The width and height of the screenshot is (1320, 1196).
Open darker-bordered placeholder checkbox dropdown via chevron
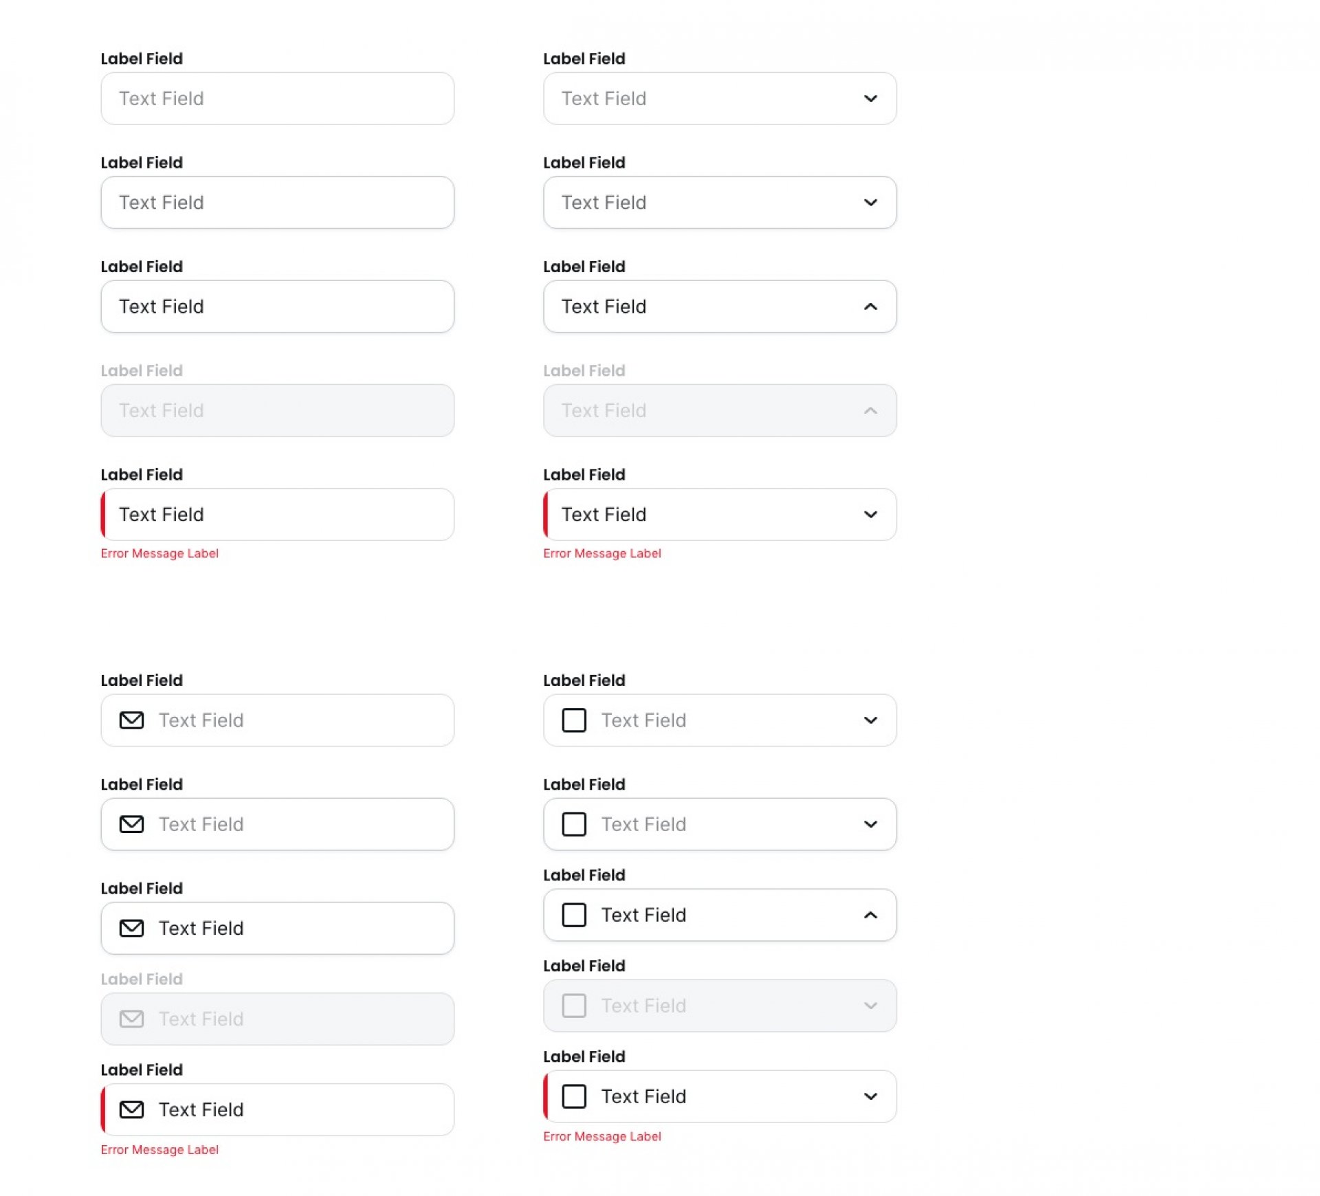870,823
